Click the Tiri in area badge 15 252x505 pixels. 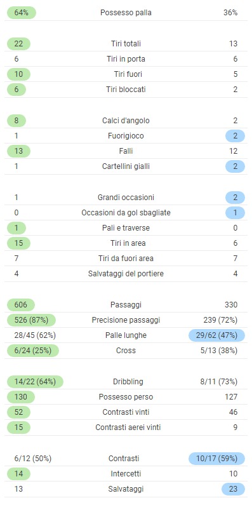18,243
